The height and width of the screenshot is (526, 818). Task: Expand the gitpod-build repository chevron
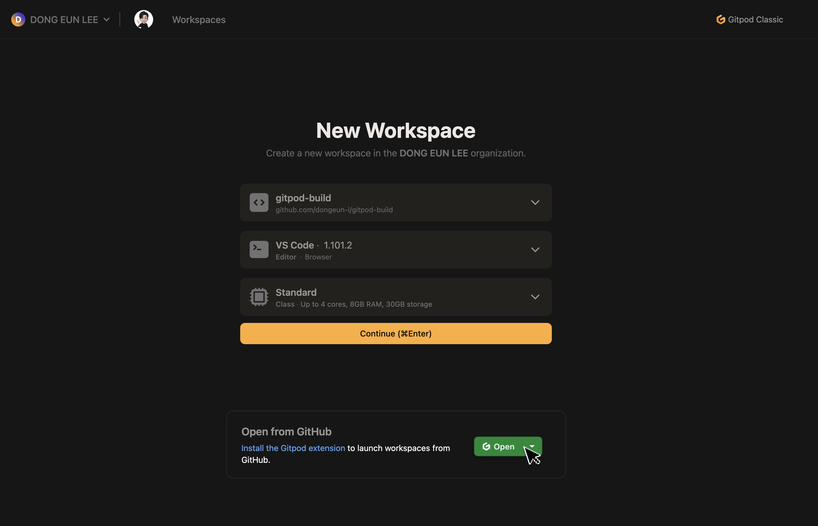535,202
